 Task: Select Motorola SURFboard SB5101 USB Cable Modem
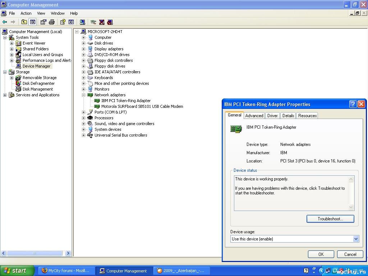coord(142,106)
